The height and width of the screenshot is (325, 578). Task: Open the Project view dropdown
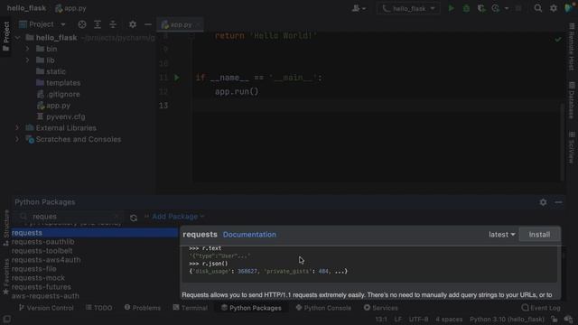tap(42, 24)
